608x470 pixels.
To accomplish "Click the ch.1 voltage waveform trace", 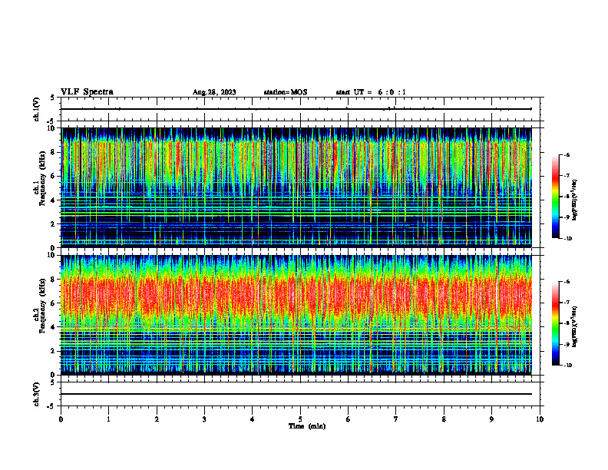I will pyautogui.click(x=296, y=109).
